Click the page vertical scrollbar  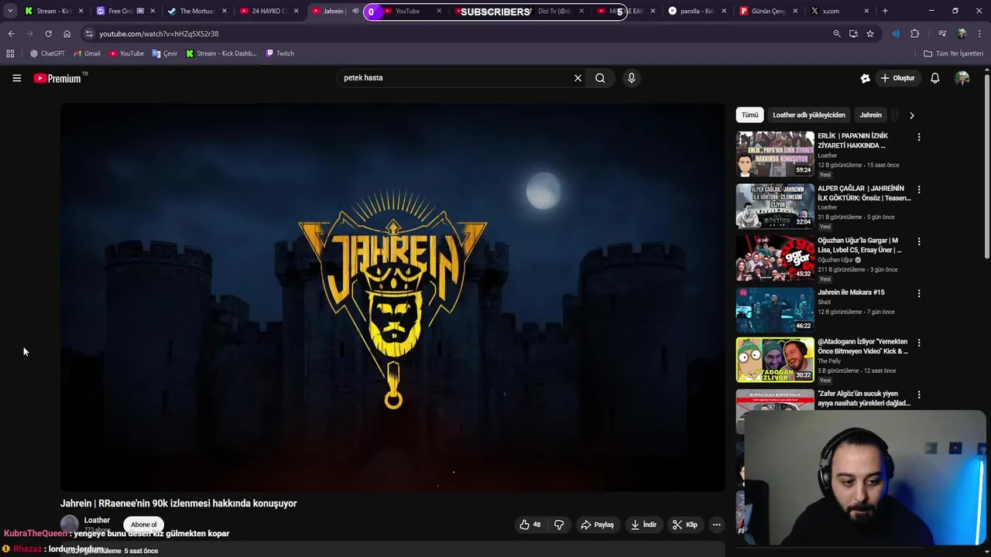(x=986, y=166)
